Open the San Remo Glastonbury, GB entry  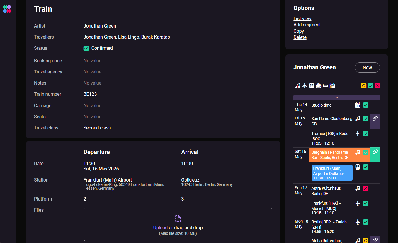[x=332, y=121]
